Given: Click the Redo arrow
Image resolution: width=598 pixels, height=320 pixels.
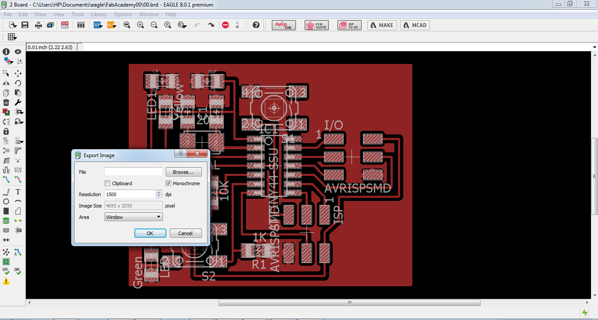Looking at the screenshot, I should pos(211,25).
